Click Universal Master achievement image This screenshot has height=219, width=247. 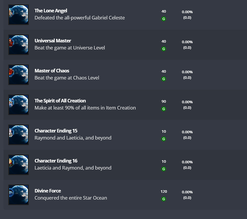pos(19,45)
